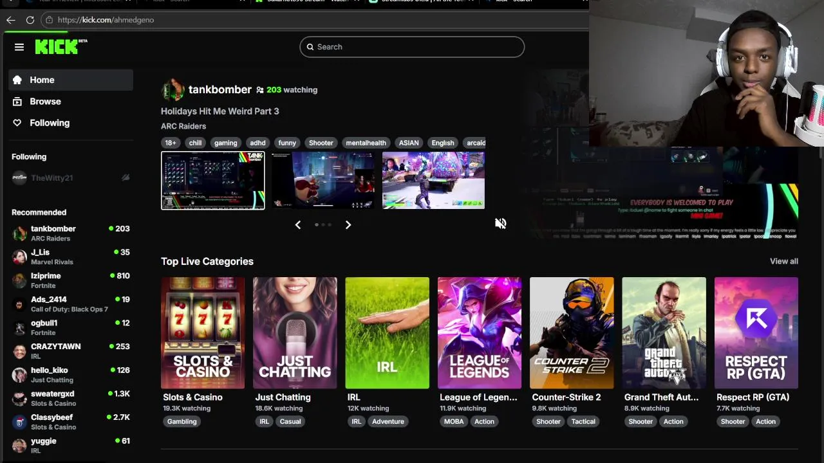Reload the page with refresh icon

30,20
